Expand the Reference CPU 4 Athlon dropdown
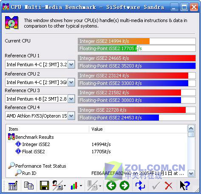This screenshot has width=201, height=194. click(x=71, y=116)
